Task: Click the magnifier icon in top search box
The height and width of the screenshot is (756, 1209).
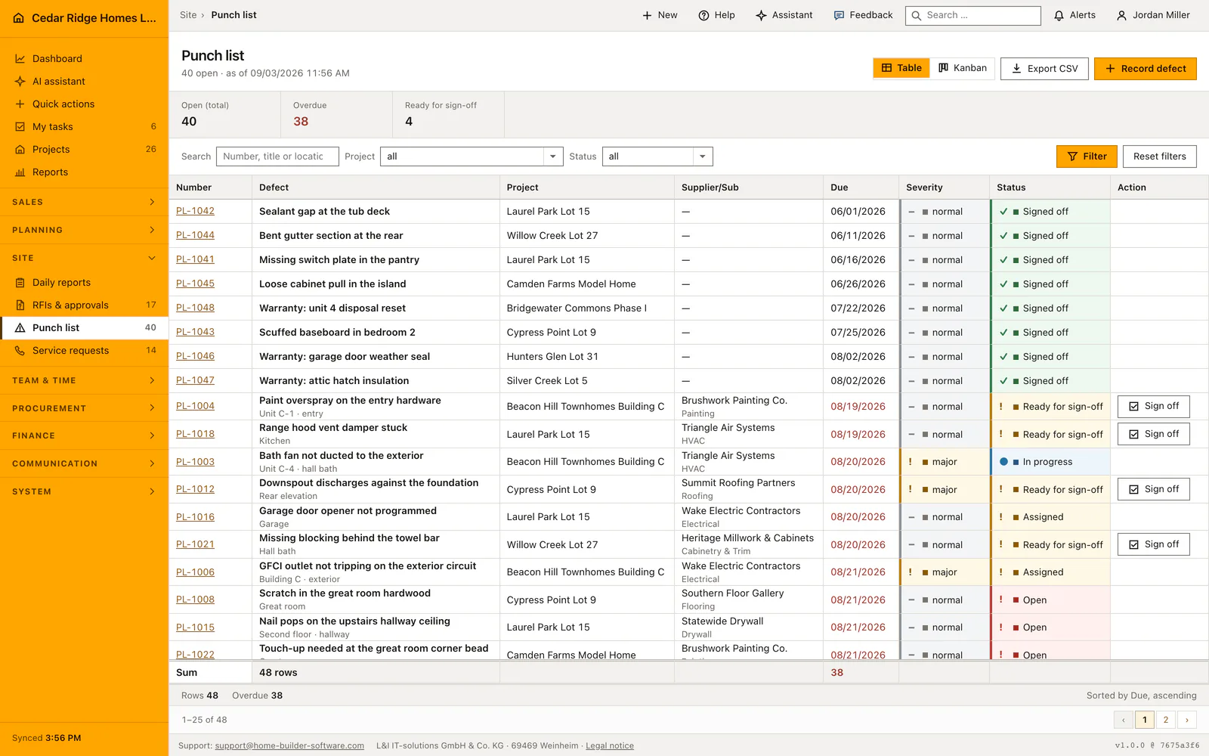Action: pos(917,15)
